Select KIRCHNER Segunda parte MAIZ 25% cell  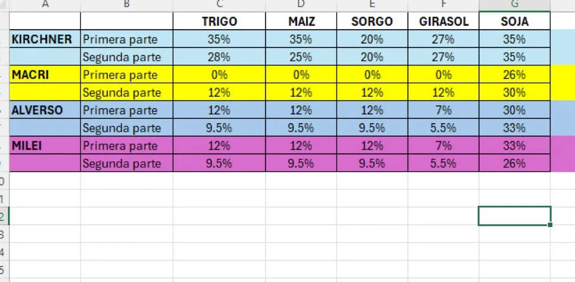301,57
